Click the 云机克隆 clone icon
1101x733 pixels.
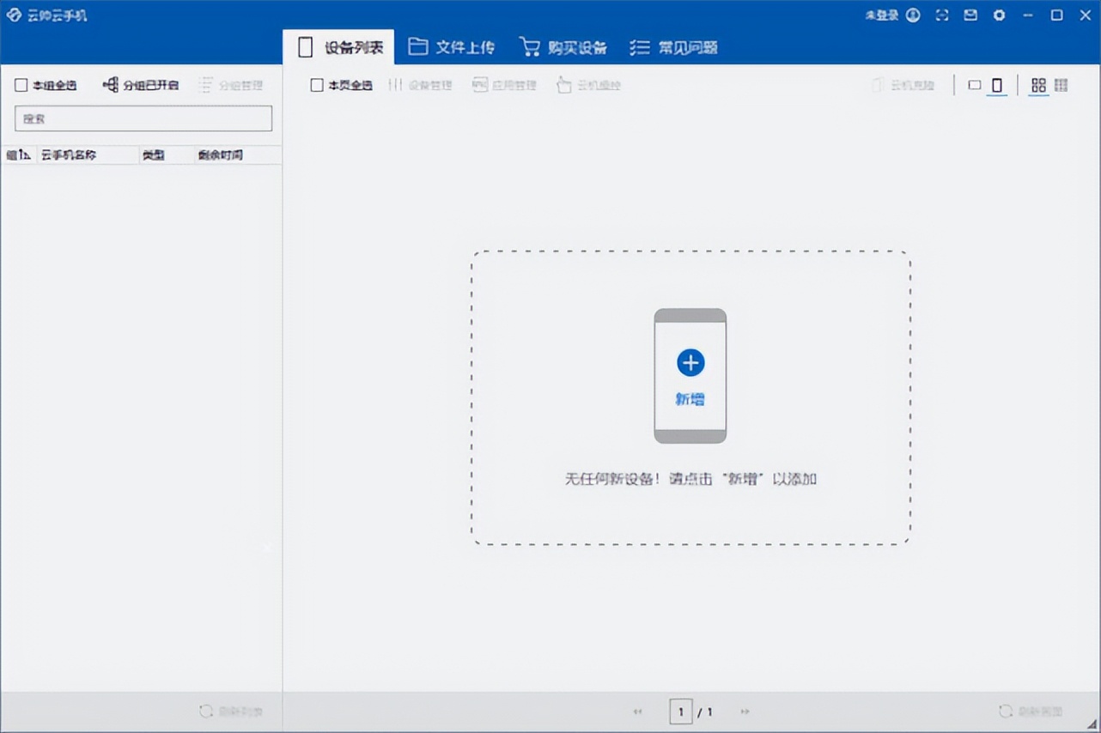(x=903, y=85)
